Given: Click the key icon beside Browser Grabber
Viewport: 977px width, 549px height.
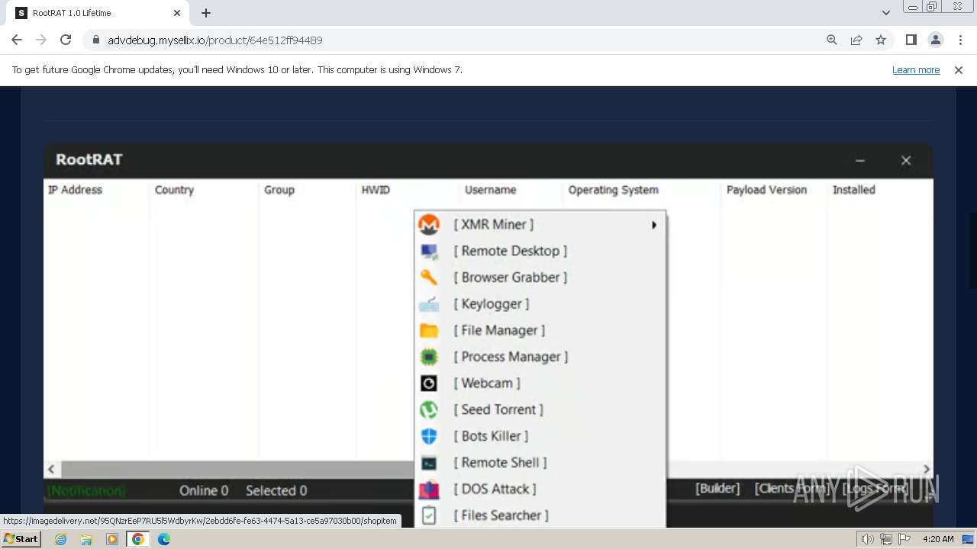Looking at the screenshot, I should click(429, 278).
